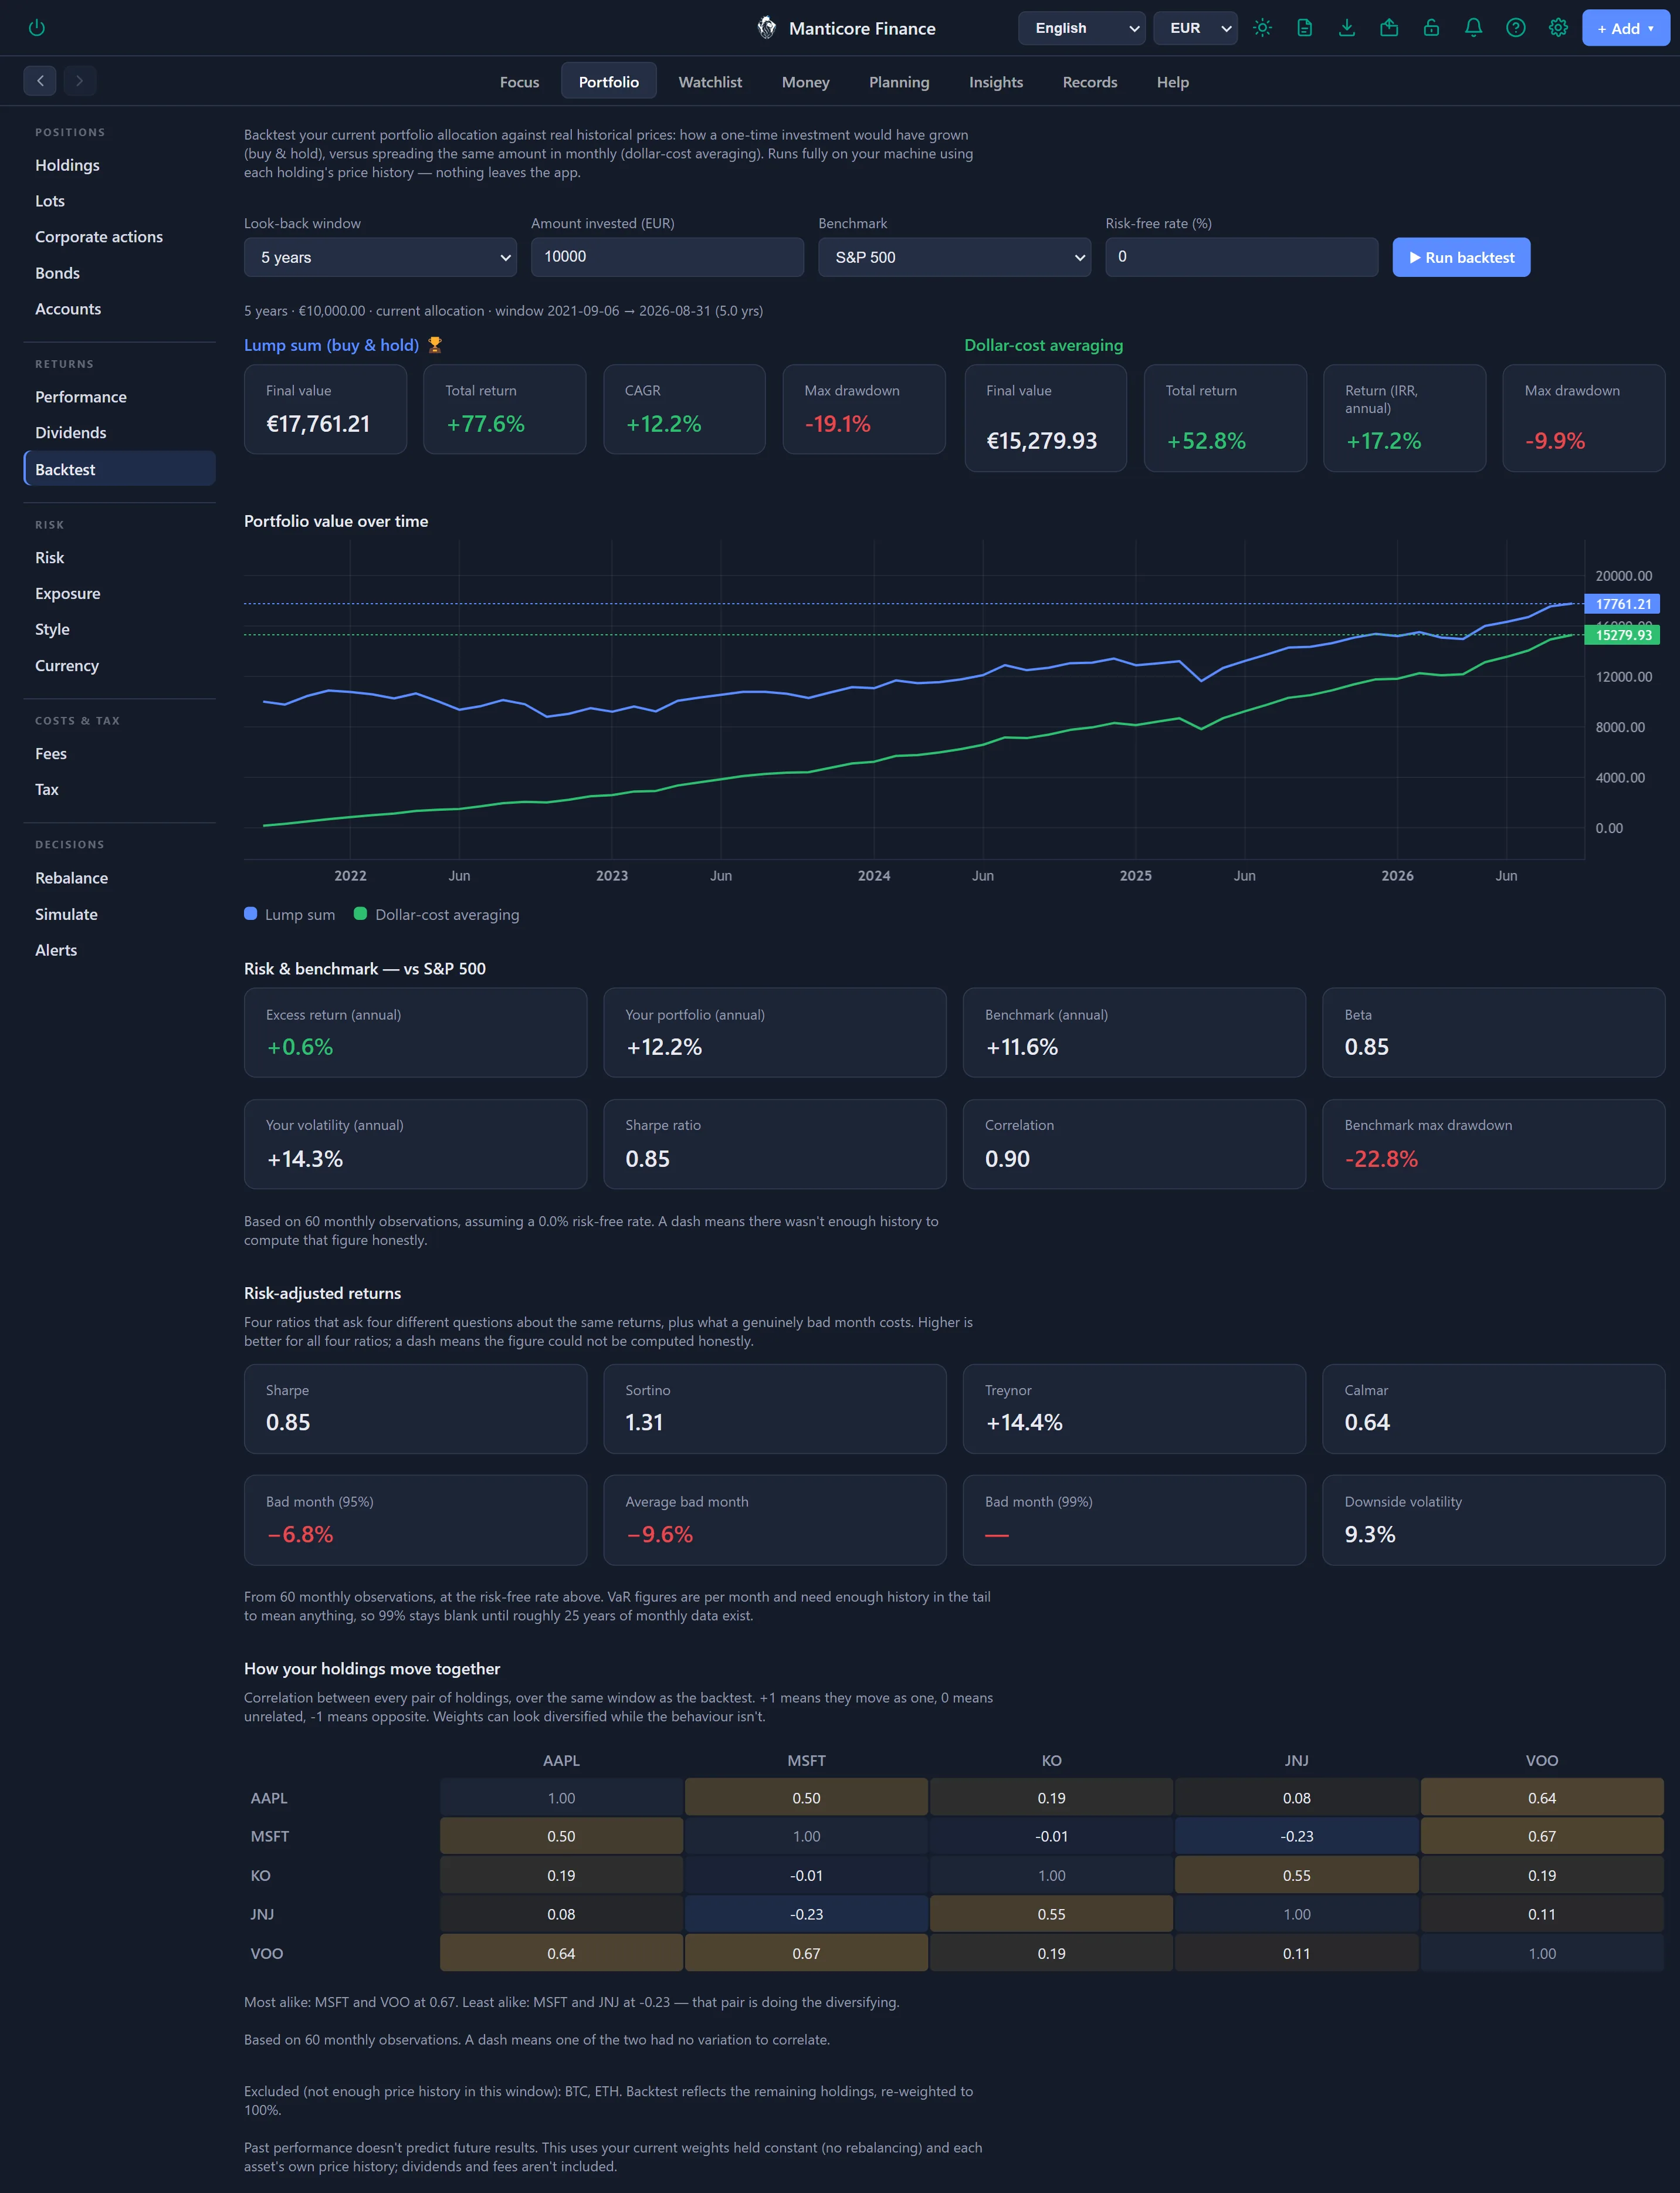Click the Benchmark max drawdown -22.8% value
Screen dimensions: 1680x2193
tap(1381, 1159)
